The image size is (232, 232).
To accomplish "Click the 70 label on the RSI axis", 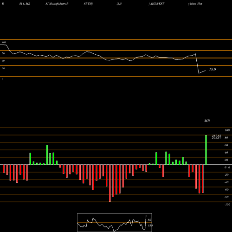I will pyautogui.click(x=3, y=53).
